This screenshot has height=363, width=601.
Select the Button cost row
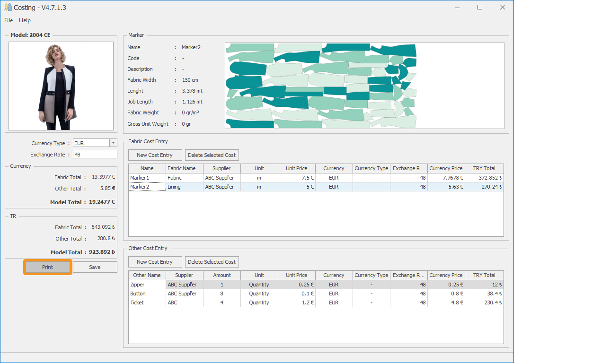(147, 294)
